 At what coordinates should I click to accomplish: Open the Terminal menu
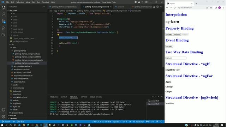(46, 2)
